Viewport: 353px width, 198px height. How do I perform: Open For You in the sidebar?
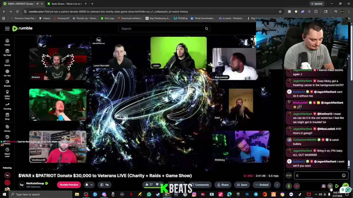pyautogui.click(x=7, y=73)
